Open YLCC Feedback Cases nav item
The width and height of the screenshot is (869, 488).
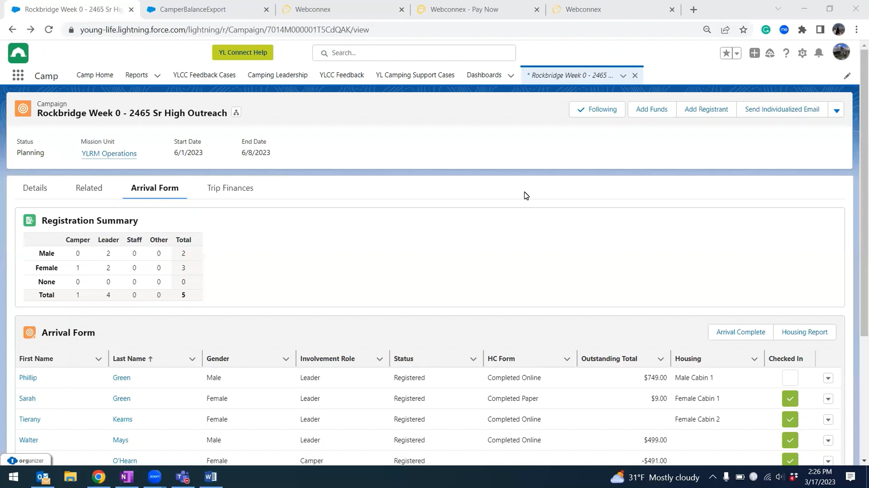pyautogui.click(x=204, y=75)
